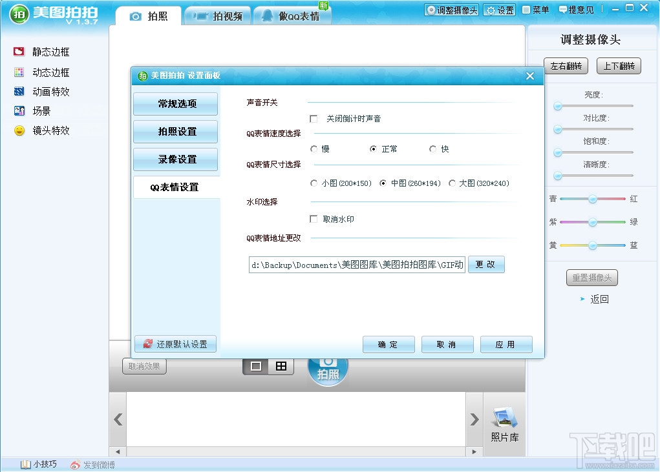660x472 pixels.
Task: Click the GIF save path input field
Action: coord(357,264)
